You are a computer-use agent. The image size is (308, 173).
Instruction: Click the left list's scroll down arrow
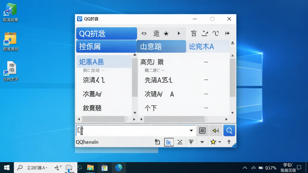pos(135,113)
